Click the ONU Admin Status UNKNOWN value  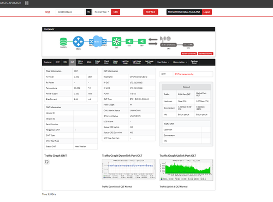[x=135, y=110]
